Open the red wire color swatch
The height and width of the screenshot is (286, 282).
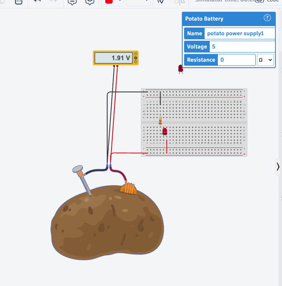pyautogui.click(x=109, y=1)
